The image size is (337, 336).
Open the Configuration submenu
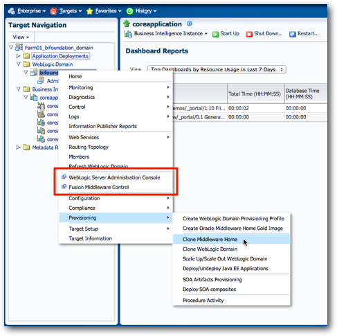tap(116, 198)
